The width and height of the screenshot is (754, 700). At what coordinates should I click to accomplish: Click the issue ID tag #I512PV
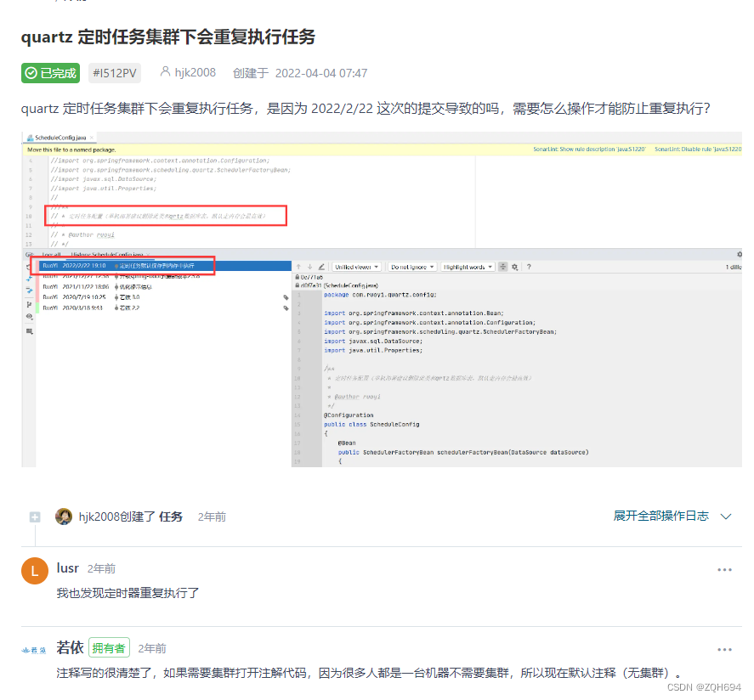click(x=114, y=73)
